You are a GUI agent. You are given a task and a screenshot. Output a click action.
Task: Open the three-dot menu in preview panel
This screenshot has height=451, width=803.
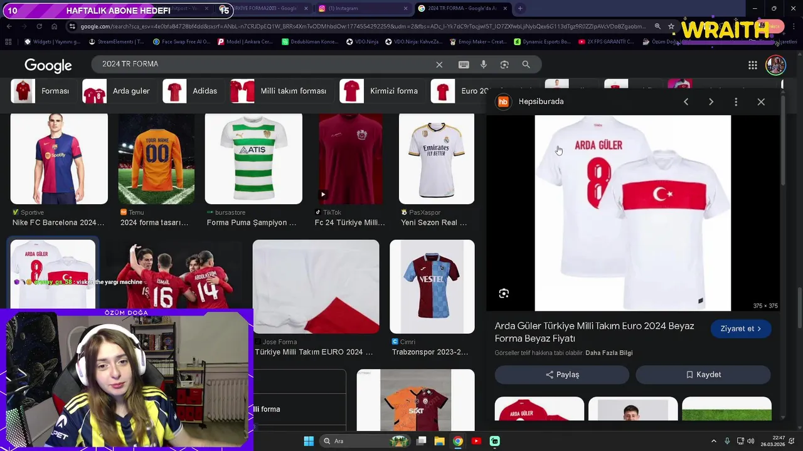[736, 101]
